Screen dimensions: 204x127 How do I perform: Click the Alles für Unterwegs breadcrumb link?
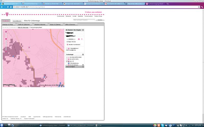(23, 27)
